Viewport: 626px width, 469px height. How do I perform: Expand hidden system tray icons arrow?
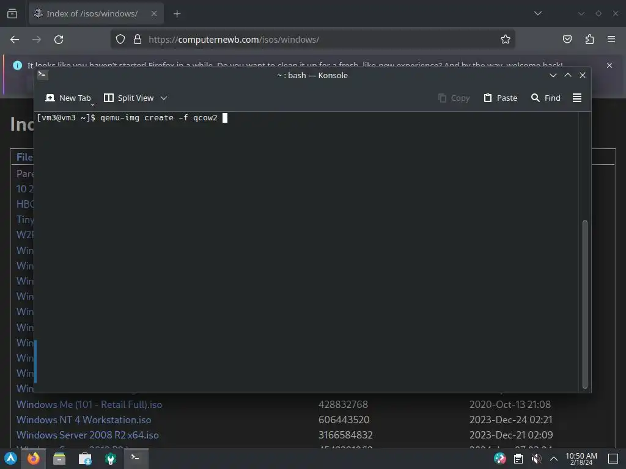coord(554,459)
